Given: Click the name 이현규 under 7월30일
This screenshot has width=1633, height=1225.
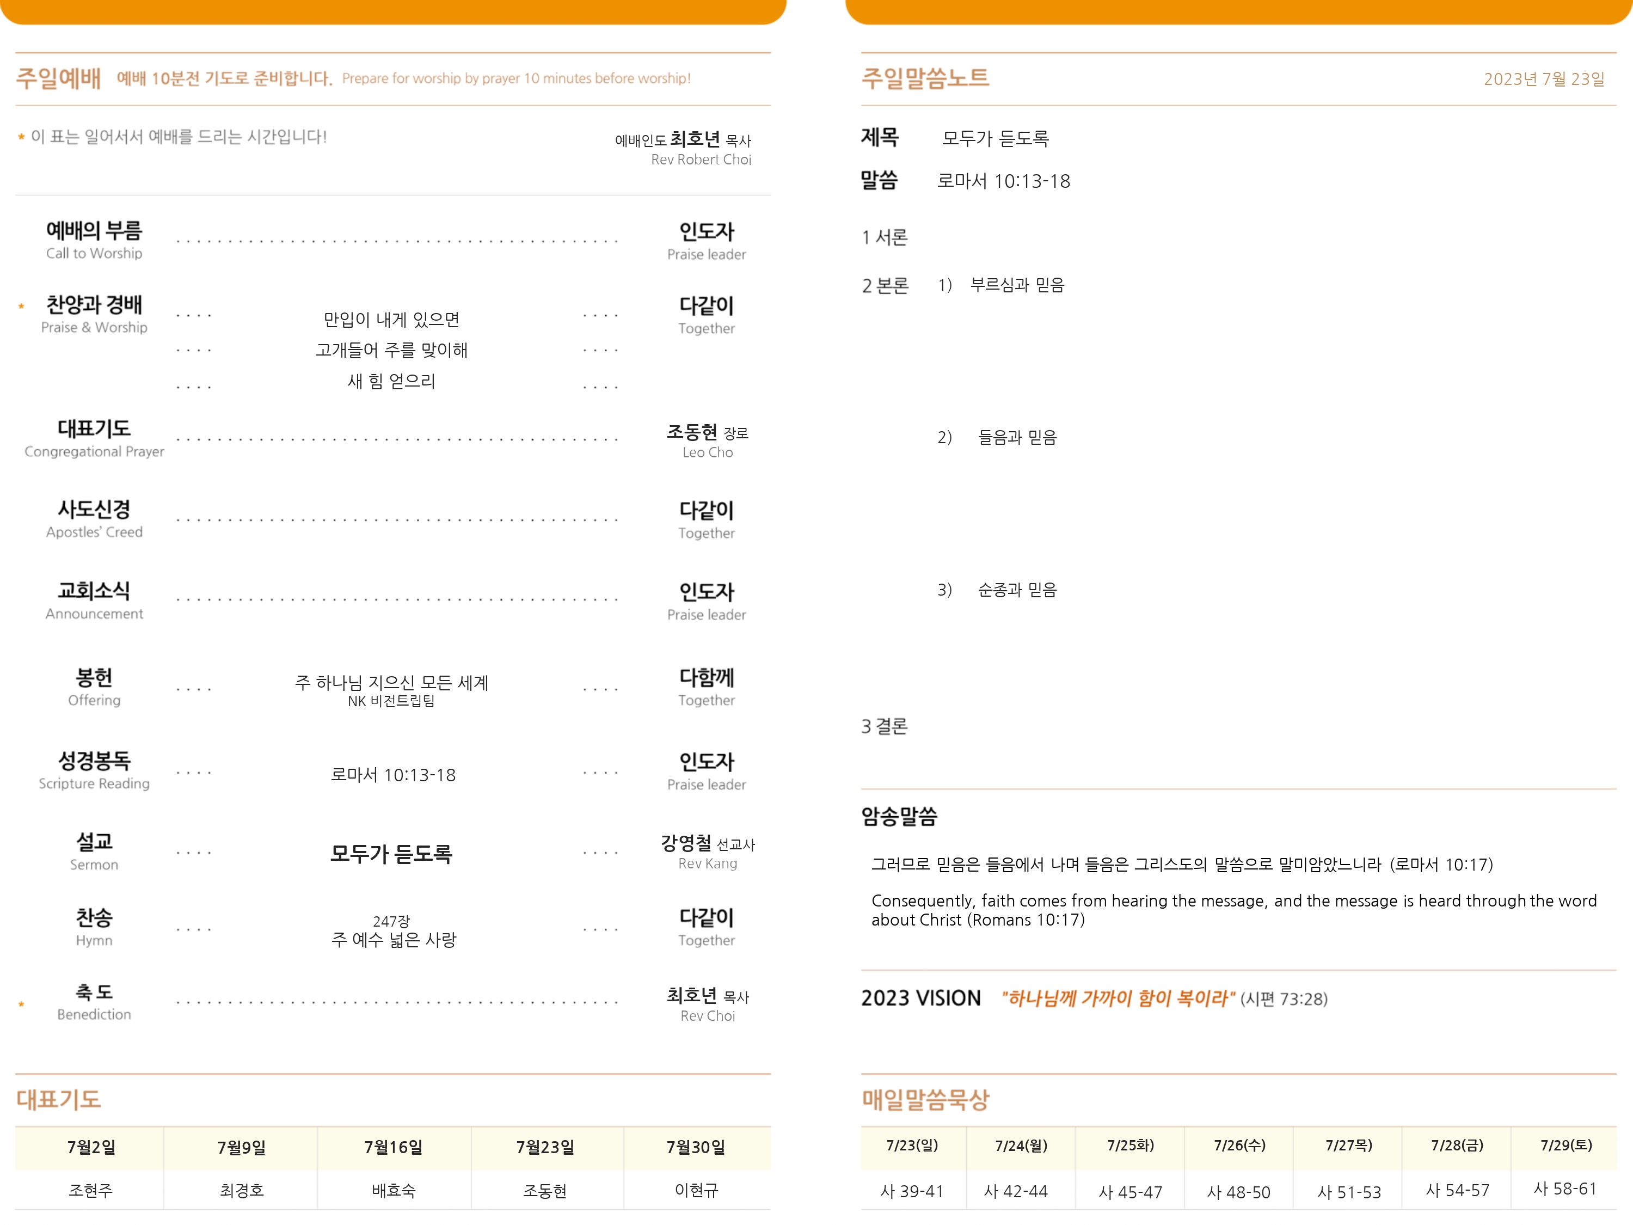Looking at the screenshot, I should (696, 1190).
